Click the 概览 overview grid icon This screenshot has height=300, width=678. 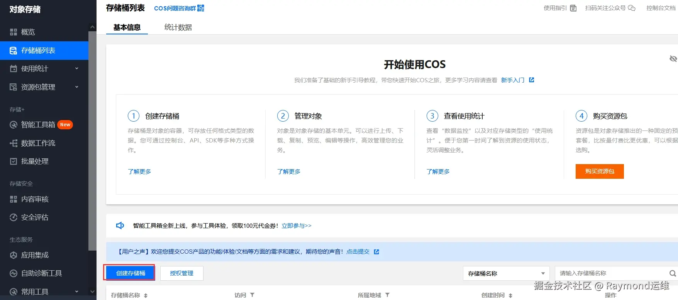point(14,32)
